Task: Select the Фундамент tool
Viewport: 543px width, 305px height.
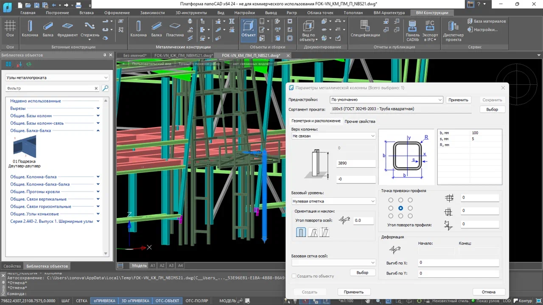Action: click(x=68, y=29)
